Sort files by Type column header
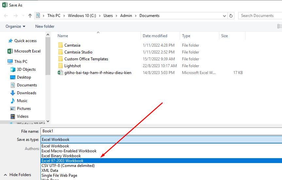 [x=186, y=36]
